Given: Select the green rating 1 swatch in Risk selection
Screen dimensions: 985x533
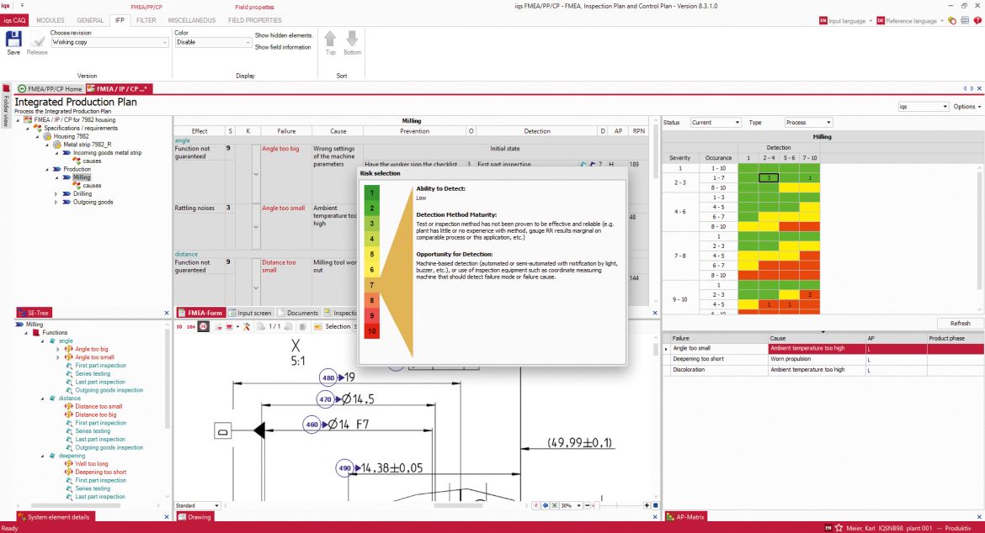Looking at the screenshot, I should click(x=371, y=192).
